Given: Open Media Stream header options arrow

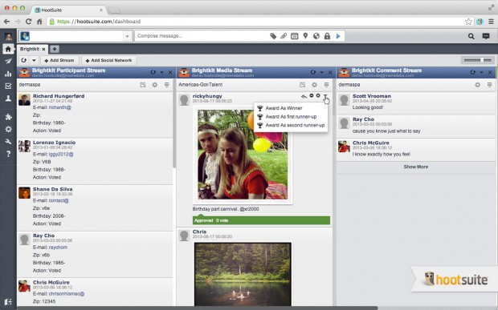Looking at the screenshot, I should [322, 73].
